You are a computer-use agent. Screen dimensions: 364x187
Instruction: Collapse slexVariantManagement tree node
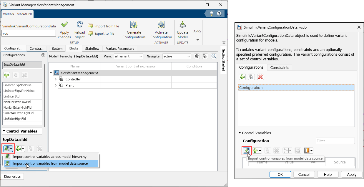(x=51, y=73)
